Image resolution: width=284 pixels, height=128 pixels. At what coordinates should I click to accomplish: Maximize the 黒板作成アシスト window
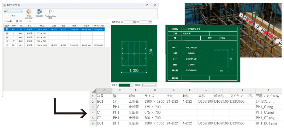pyautogui.click(x=147, y=5)
